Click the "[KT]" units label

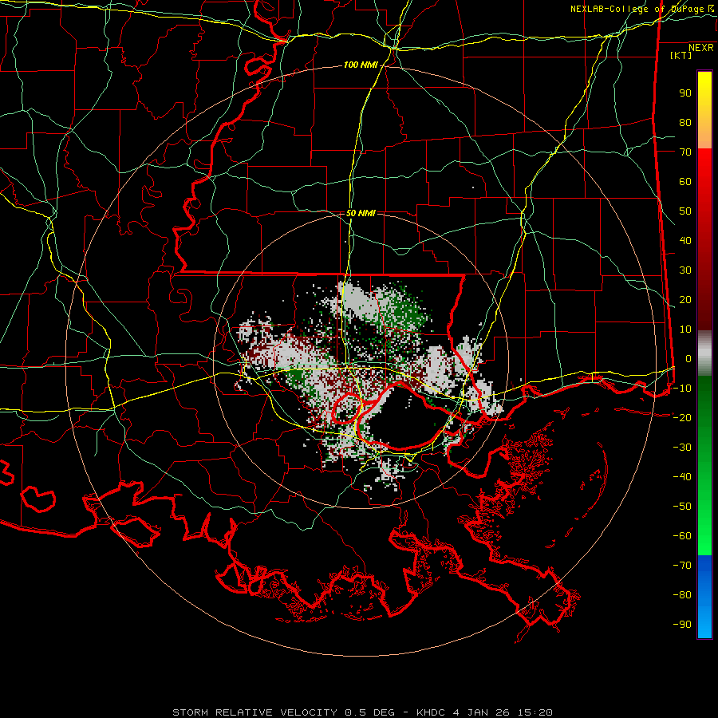point(681,55)
